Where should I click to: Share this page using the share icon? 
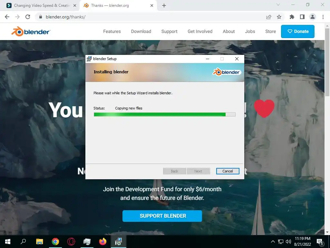(269, 17)
